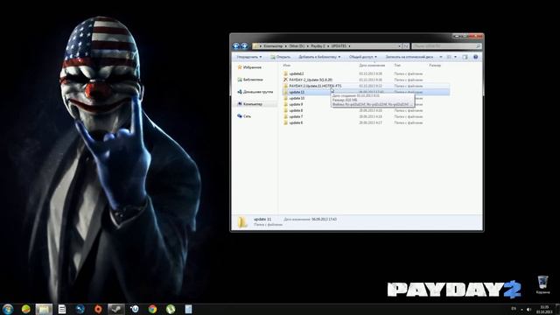Click Записать на оптический диск
The image size is (560, 315).
[409, 57]
